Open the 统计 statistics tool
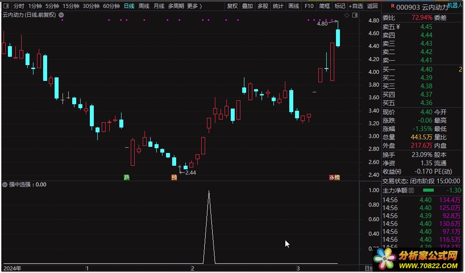This screenshot has height=273, width=465. pos(278,6)
